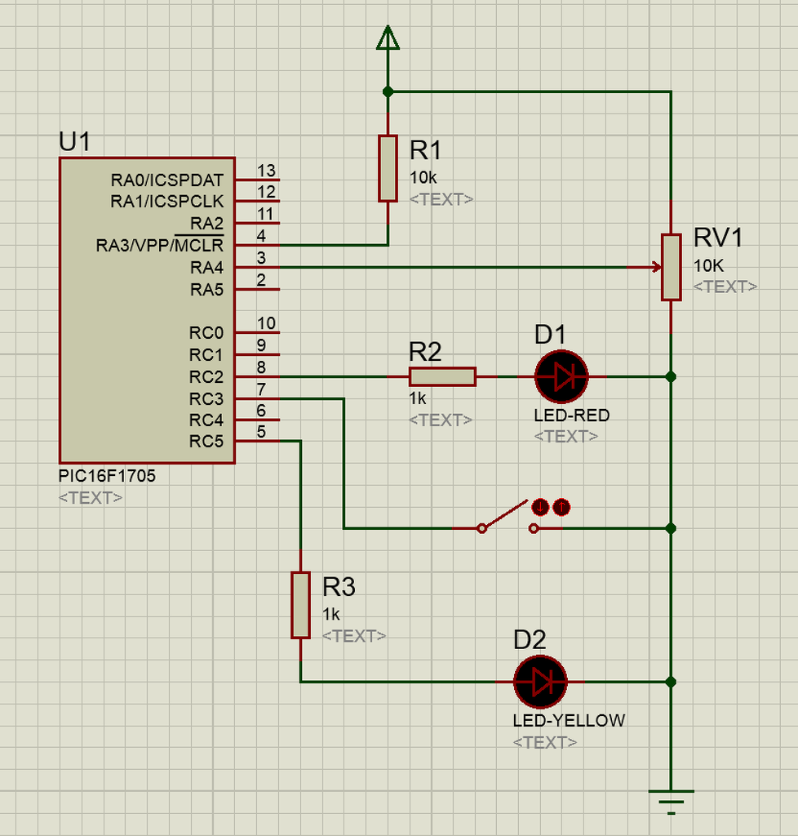798x836 pixels.
Task: Click the LED-YELLOW value label
Action: (569, 720)
